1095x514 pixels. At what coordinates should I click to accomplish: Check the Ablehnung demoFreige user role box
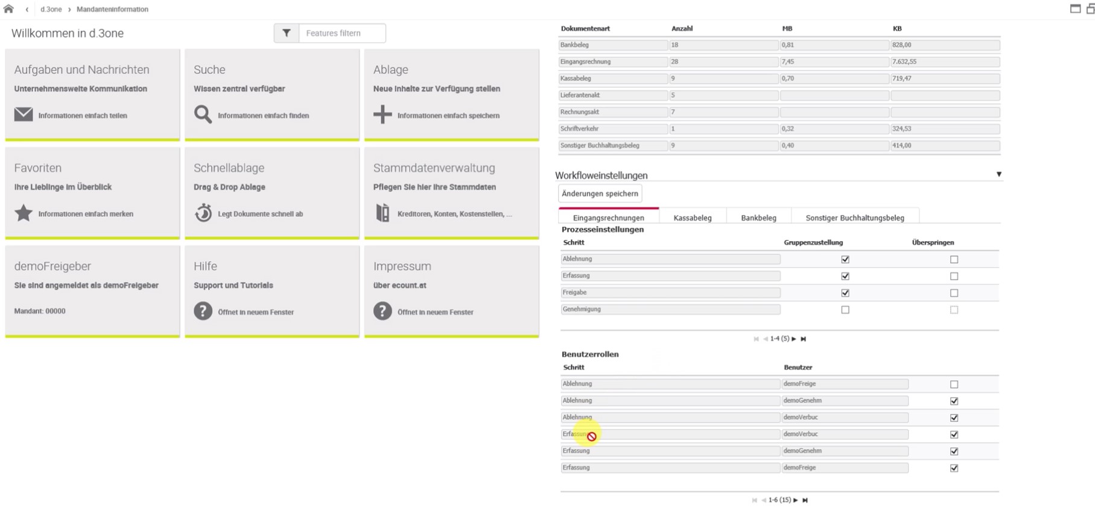(954, 384)
